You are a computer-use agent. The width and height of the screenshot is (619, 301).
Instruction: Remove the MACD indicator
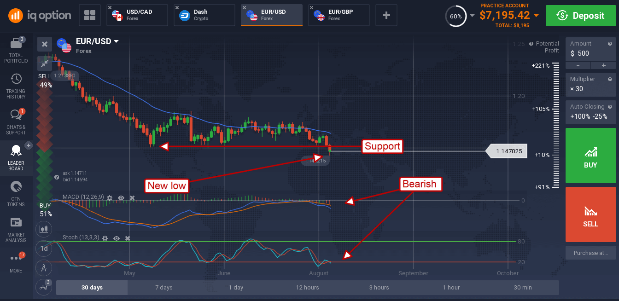point(132,197)
